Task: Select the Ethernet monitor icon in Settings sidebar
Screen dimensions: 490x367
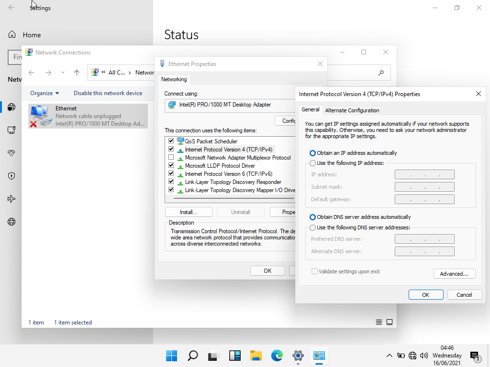Action: pyautogui.click(x=11, y=130)
